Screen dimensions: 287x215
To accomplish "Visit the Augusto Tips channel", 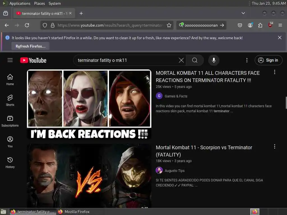I will (175, 170).
